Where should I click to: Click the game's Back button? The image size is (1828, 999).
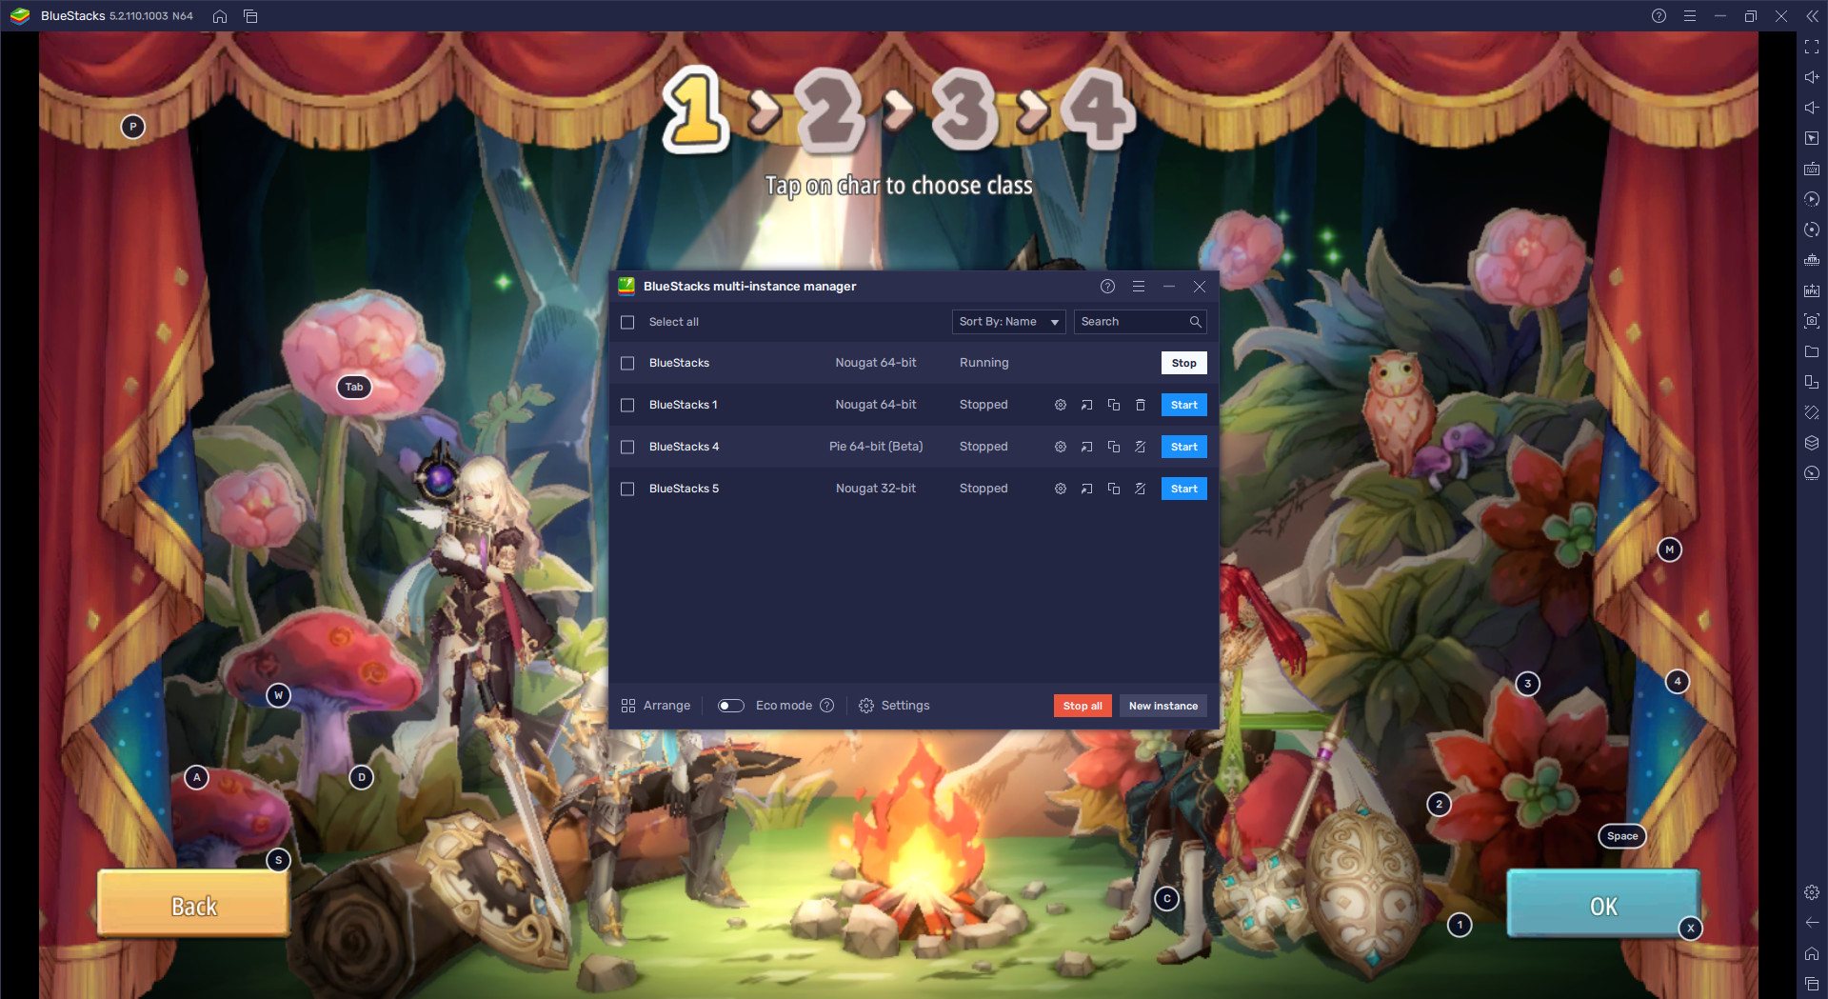[x=193, y=904]
